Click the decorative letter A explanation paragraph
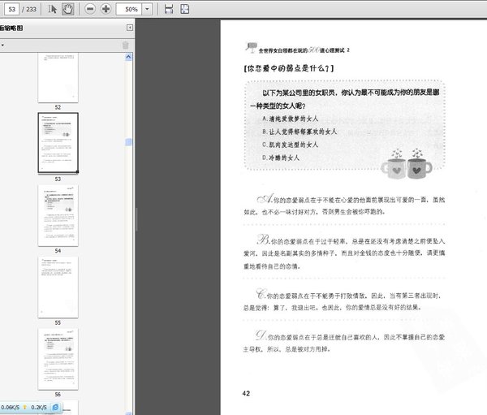The width and height of the screenshot is (487, 415). click(x=344, y=205)
